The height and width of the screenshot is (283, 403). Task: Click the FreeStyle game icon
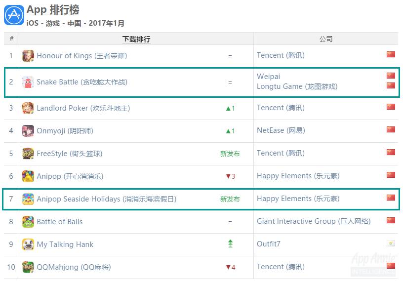click(28, 154)
